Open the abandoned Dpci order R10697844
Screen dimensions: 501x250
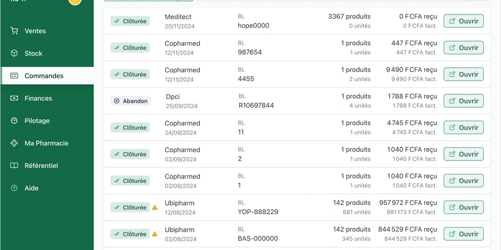click(x=463, y=101)
